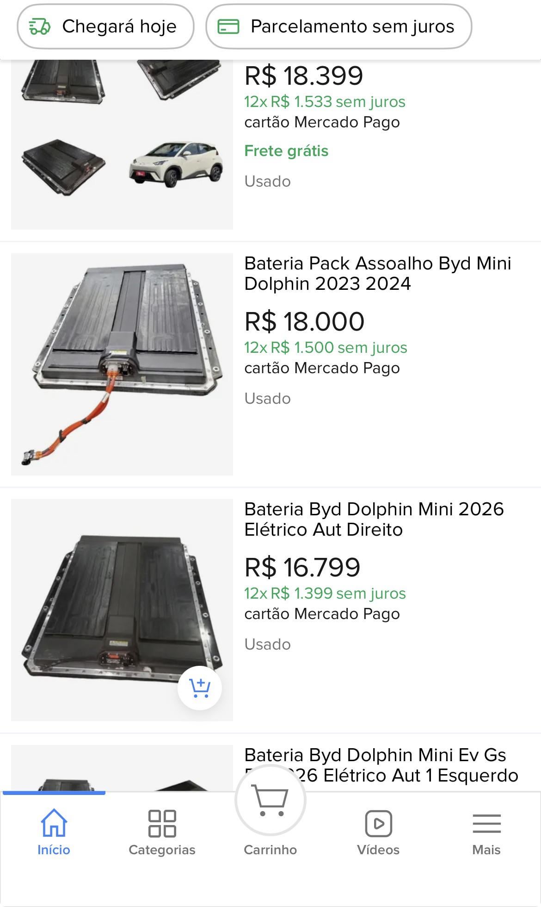Select the Vídeos tab label

378,850
